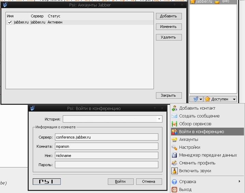Open Настройки menu entry
This screenshot has height=193, width=245.
pyautogui.click(x=207, y=147)
